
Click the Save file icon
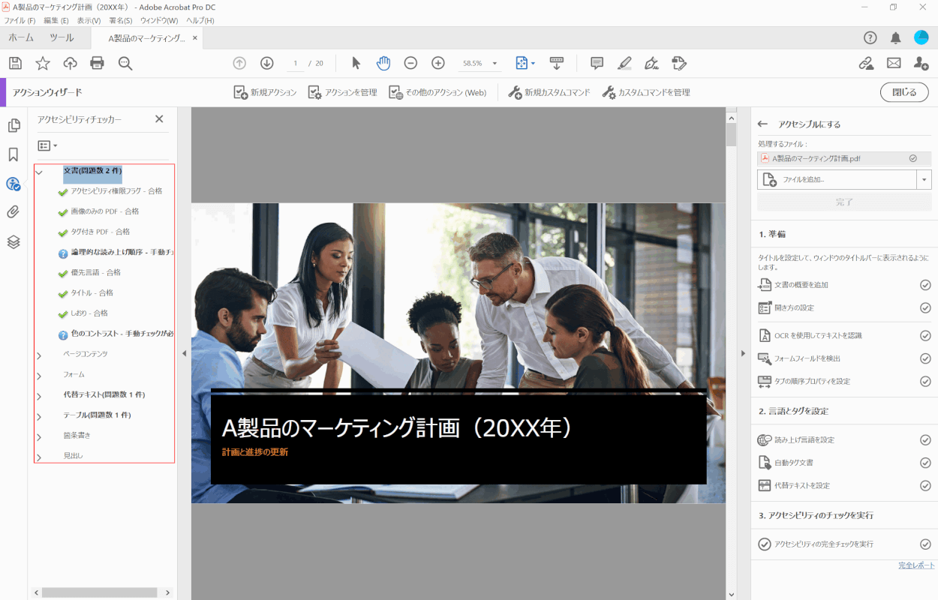pos(15,64)
